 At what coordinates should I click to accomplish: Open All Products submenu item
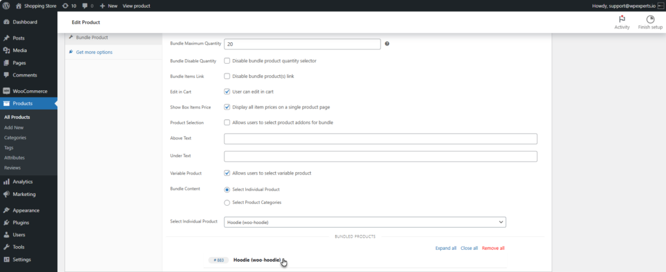tap(17, 117)
